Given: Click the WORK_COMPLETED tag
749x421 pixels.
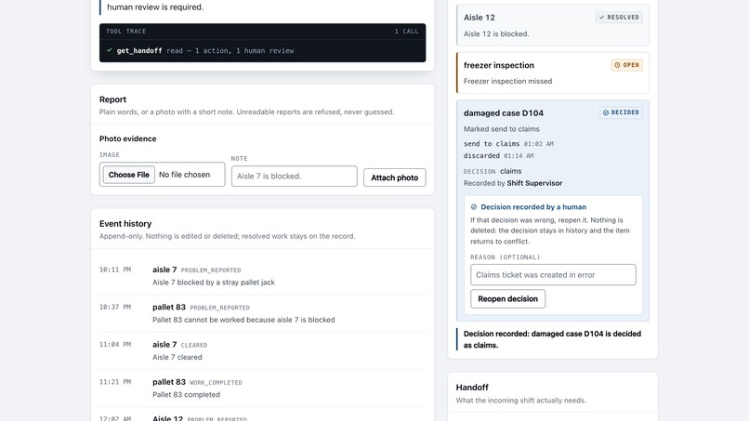Looking at the screenshot, I should (x=216, y=382).
